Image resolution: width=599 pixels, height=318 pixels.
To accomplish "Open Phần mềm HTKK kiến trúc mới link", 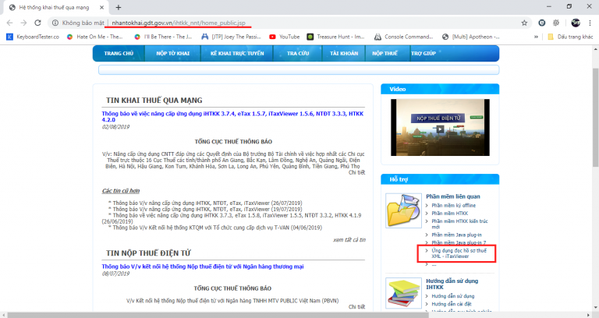I will [459, 224].
